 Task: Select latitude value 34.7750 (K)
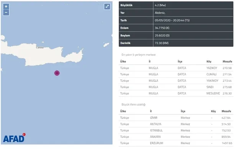click(162, 28)
